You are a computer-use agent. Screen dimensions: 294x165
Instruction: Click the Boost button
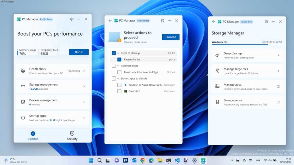click(79, 52)
